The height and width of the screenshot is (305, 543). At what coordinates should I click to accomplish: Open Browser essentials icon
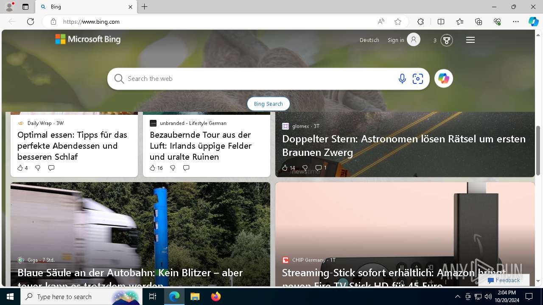pyautogui.click(x=497, y=22)
